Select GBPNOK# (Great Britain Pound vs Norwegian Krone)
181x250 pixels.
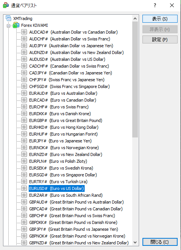point(77,236)
